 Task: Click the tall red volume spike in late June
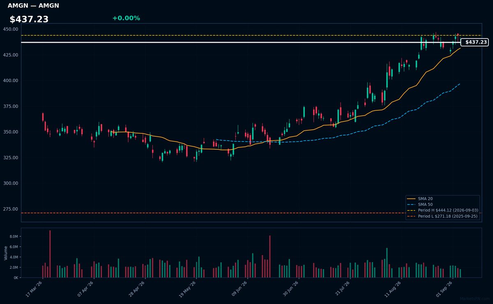[270, 256]
